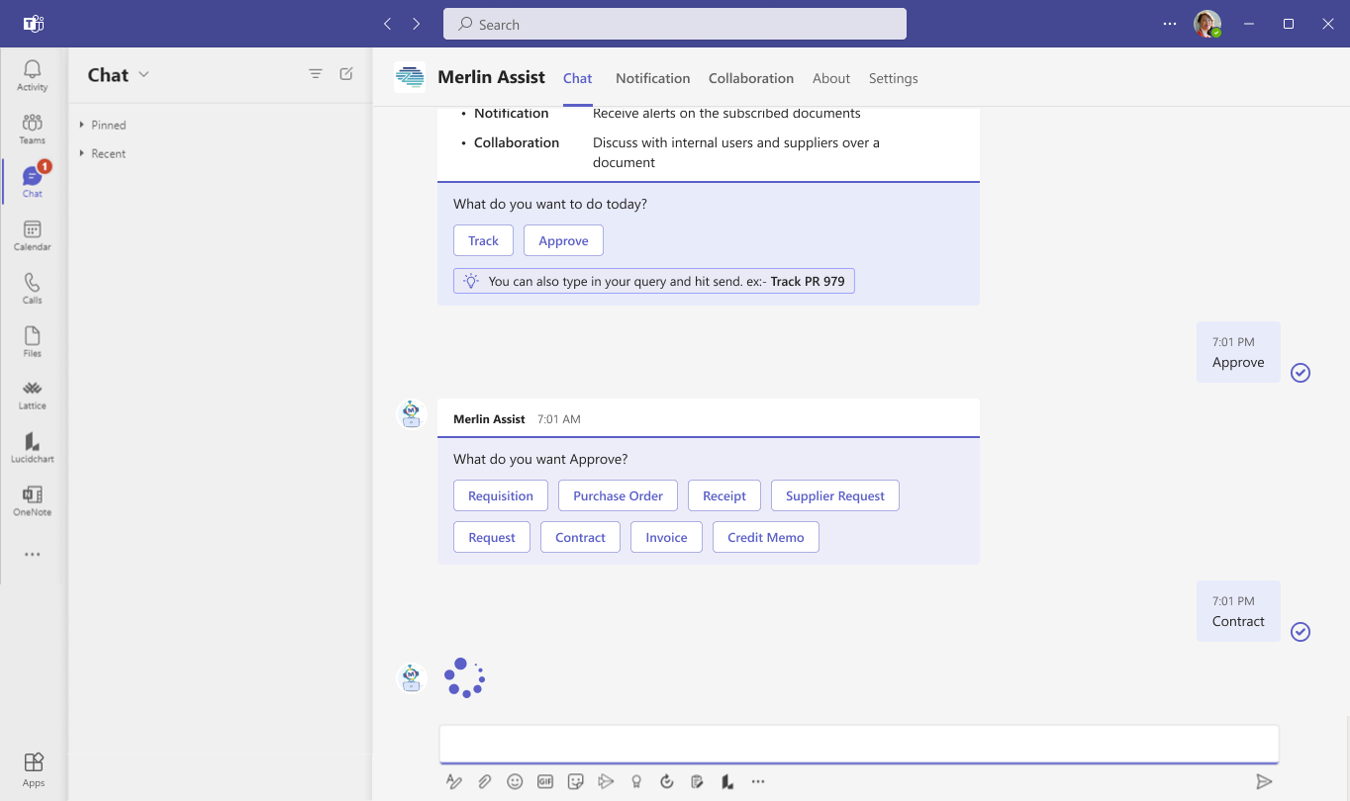1350x801 pixels.
Task: Select the Request button
Action: tap(492, 537)
